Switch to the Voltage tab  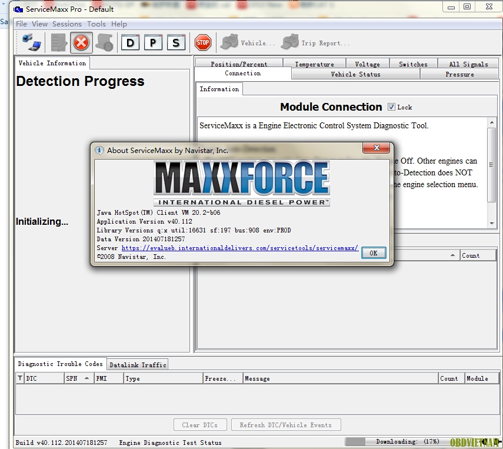[x=367, y=64]
